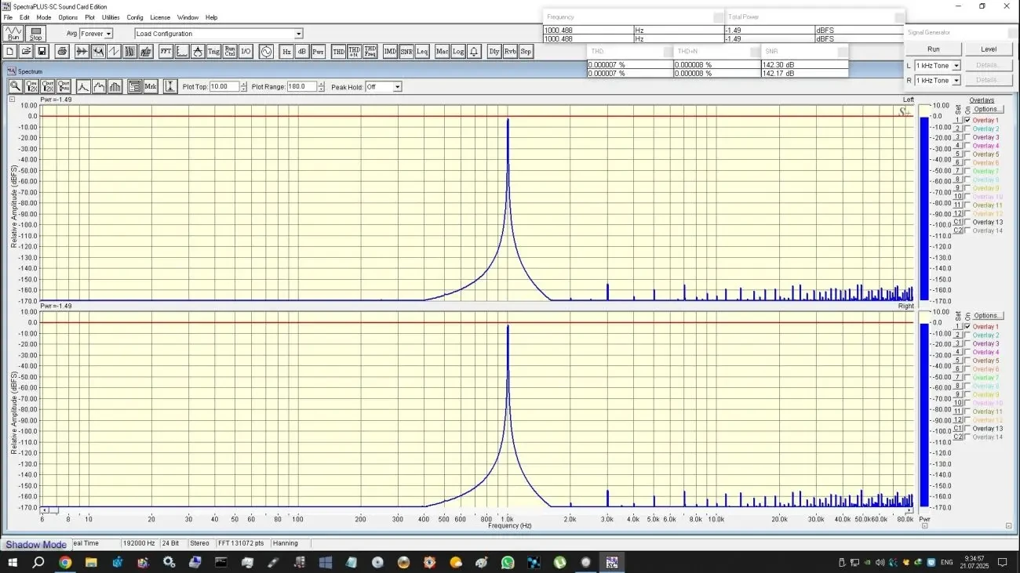Image resolution: width=1020 pixels, height=573 pixels.
Task: Click the Level button in Signal Generator
Action: [x=989, y=49]
